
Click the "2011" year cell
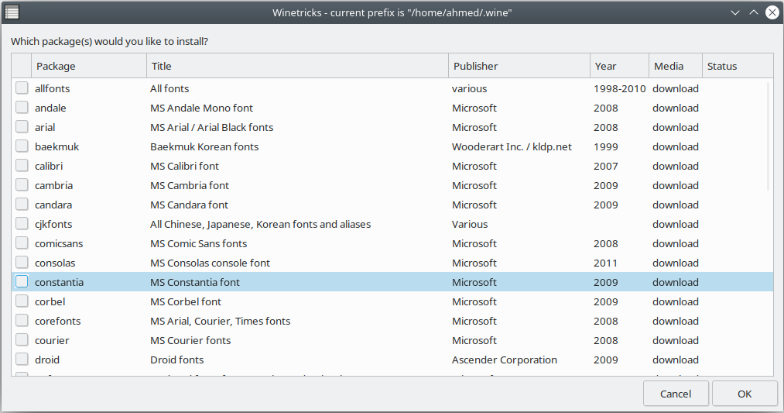[605, 263]
